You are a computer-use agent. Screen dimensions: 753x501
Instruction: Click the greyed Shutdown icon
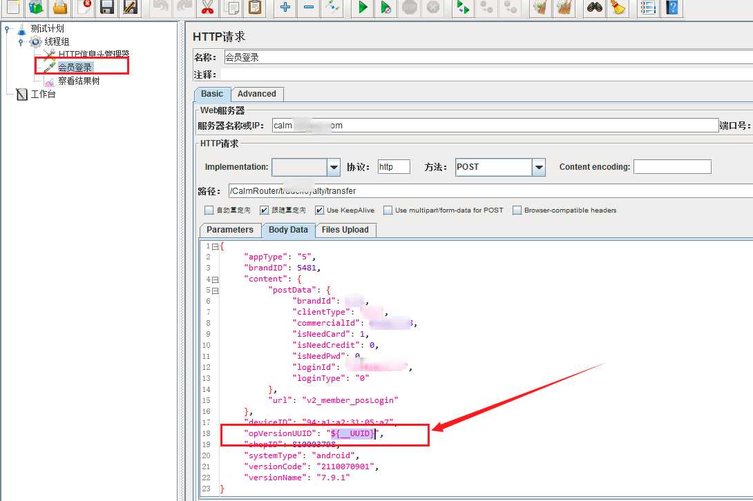pyautogui.click(x=433, y=7)
